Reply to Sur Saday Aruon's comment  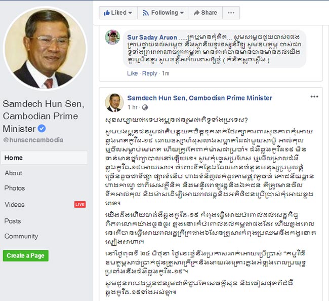150,73
